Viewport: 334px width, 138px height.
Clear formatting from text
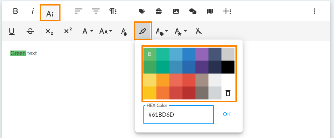point(199,31)
